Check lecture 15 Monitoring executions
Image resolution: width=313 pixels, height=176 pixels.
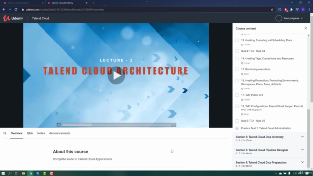click(x=237, y=69)
